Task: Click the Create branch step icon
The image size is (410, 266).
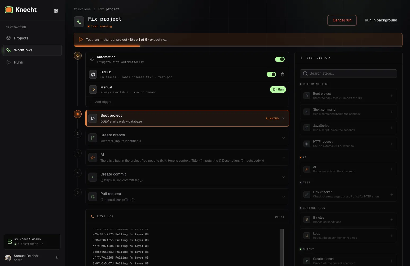Action: [93, 138]
